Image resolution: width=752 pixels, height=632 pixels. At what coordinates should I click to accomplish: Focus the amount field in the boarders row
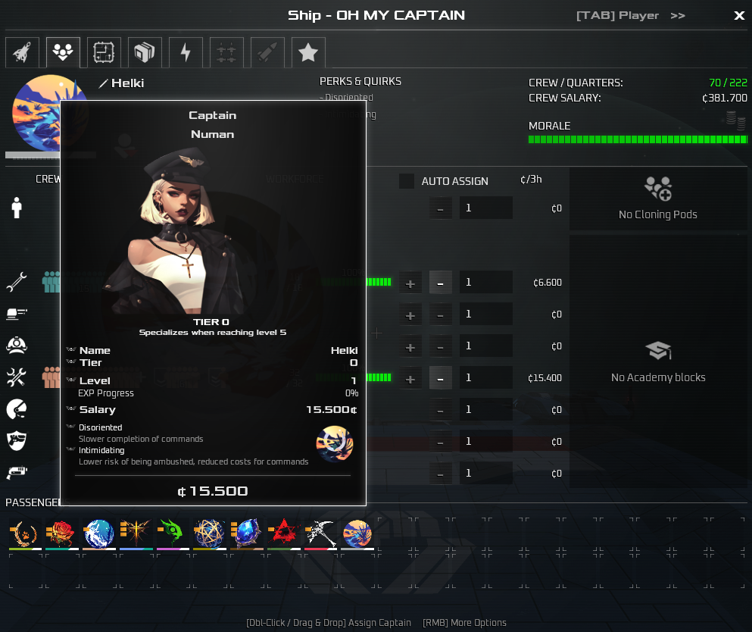[x=486, y=473]
